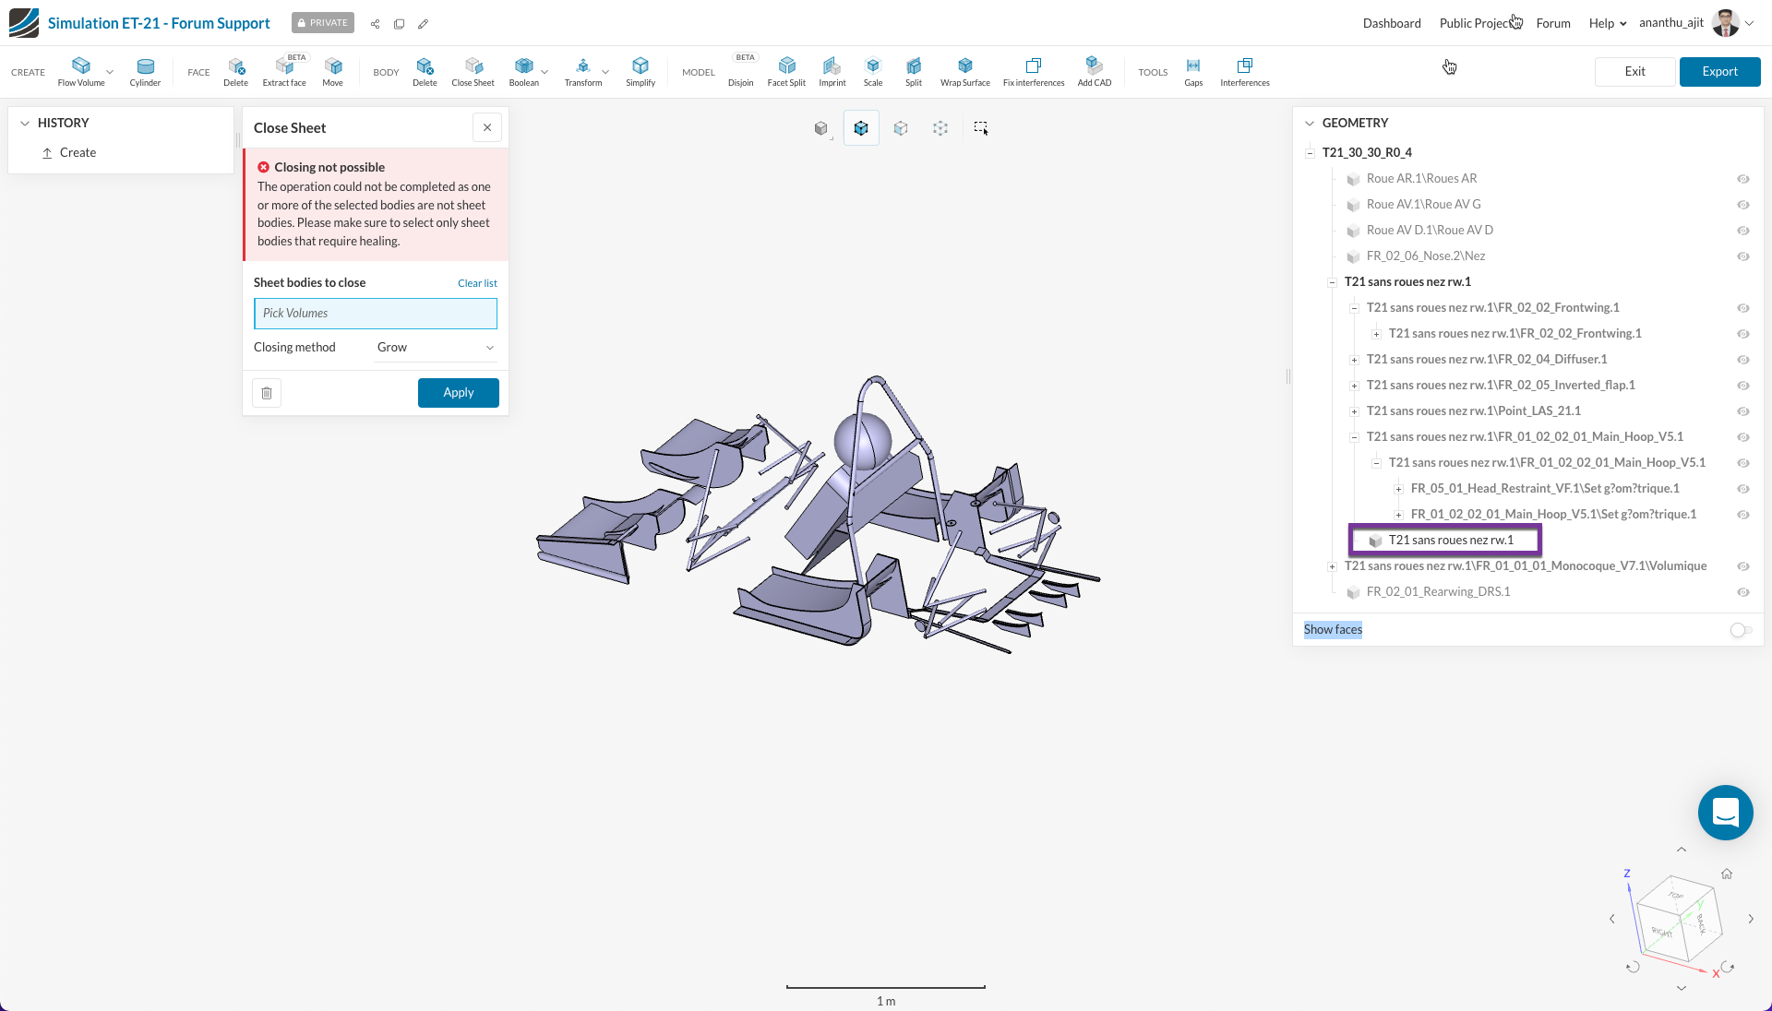This screenshot has height=1011, width=1772.
Task: Click the Apply button in Close Sheet
Action: tap(458, 392)
